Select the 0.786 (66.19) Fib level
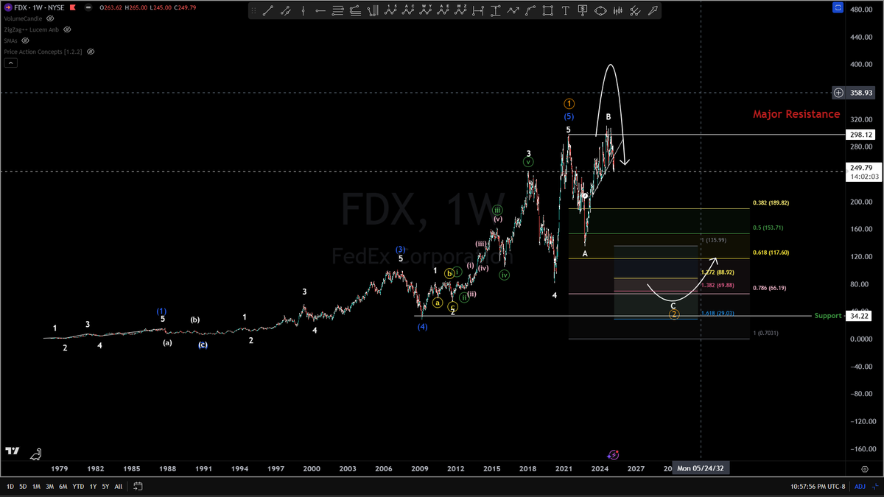 (769, 288)
